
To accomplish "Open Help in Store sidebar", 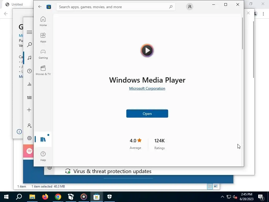I will coord(43,156).
